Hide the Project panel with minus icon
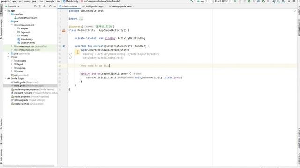 (55, 6)
